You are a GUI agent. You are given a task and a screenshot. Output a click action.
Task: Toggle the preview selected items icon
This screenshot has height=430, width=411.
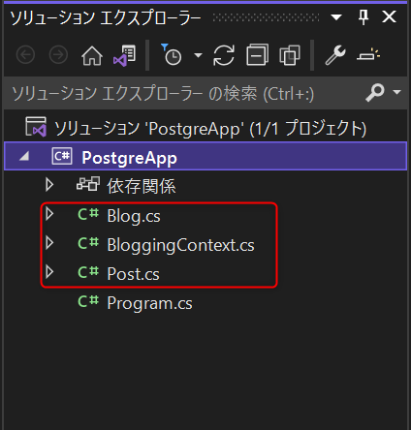[368, 55]
